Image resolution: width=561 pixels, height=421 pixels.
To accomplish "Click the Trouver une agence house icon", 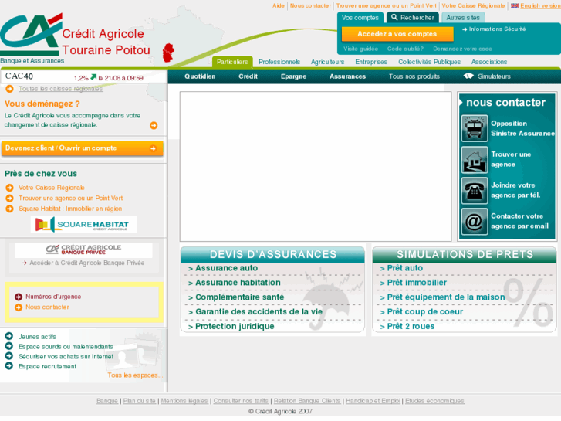I will 475,160.
